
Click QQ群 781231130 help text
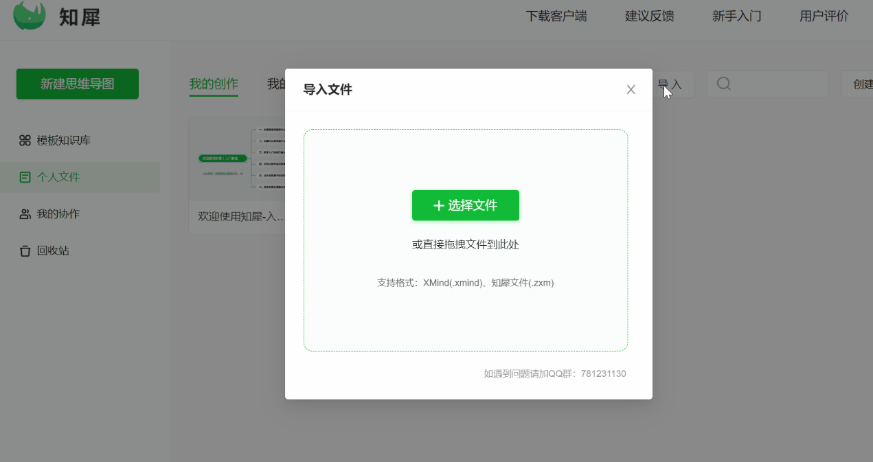555,374
